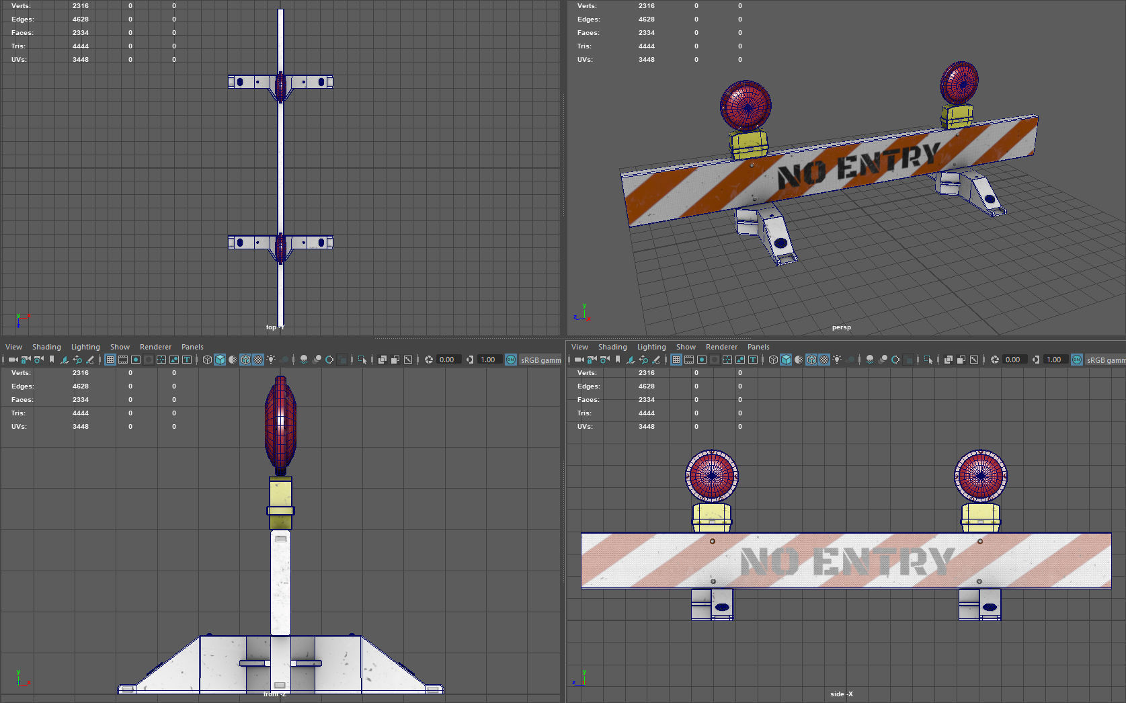Open Renderer menu in front panel
The image size is (1126, 703).
point(155,347)
